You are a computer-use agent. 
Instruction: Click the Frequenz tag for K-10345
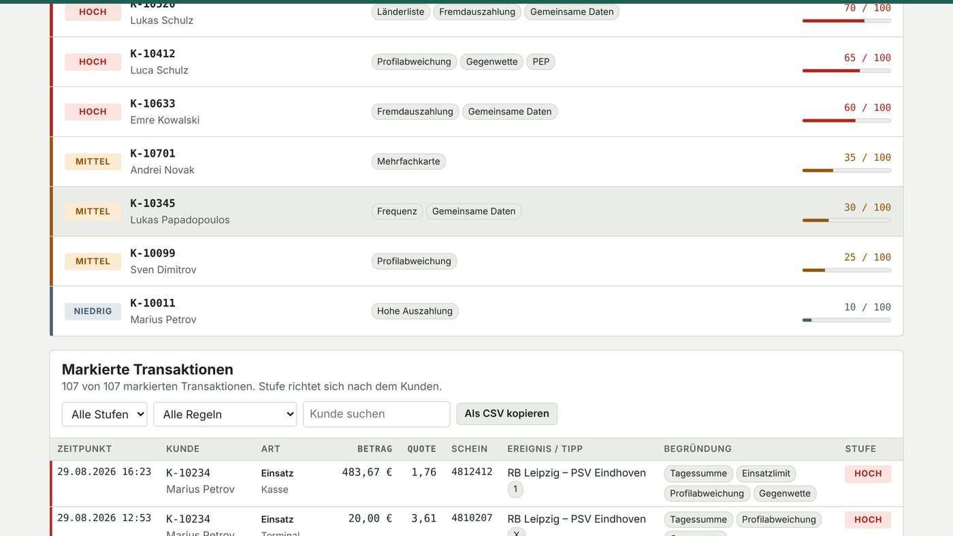point(397,211)
